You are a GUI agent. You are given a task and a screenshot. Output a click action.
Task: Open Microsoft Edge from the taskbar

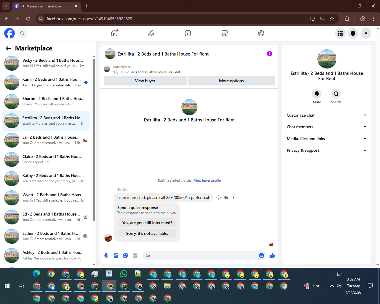[37, 274]
